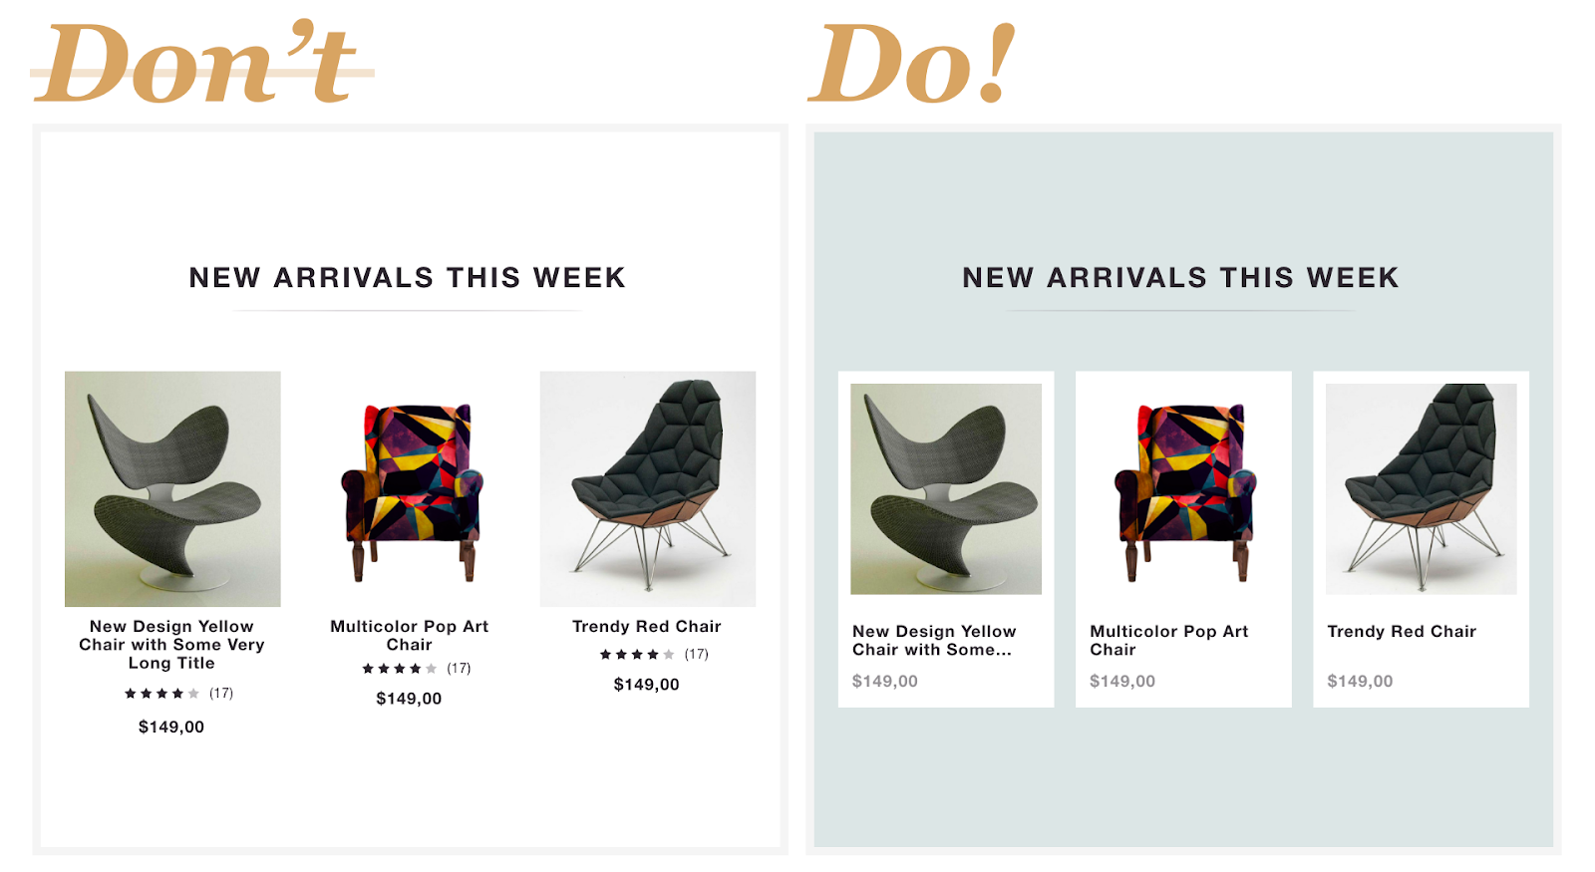Screen dimensions: 1595x872
Task: Click the yellow chair image in the Do example card
Action: (946, 488)
